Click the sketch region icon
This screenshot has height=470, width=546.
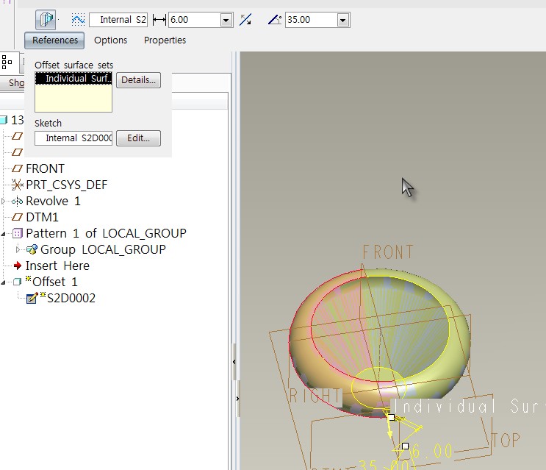point(78,20)
